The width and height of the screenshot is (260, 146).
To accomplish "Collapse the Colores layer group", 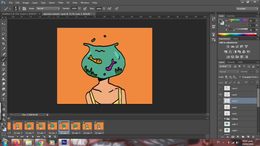I will tap(225, 118).
